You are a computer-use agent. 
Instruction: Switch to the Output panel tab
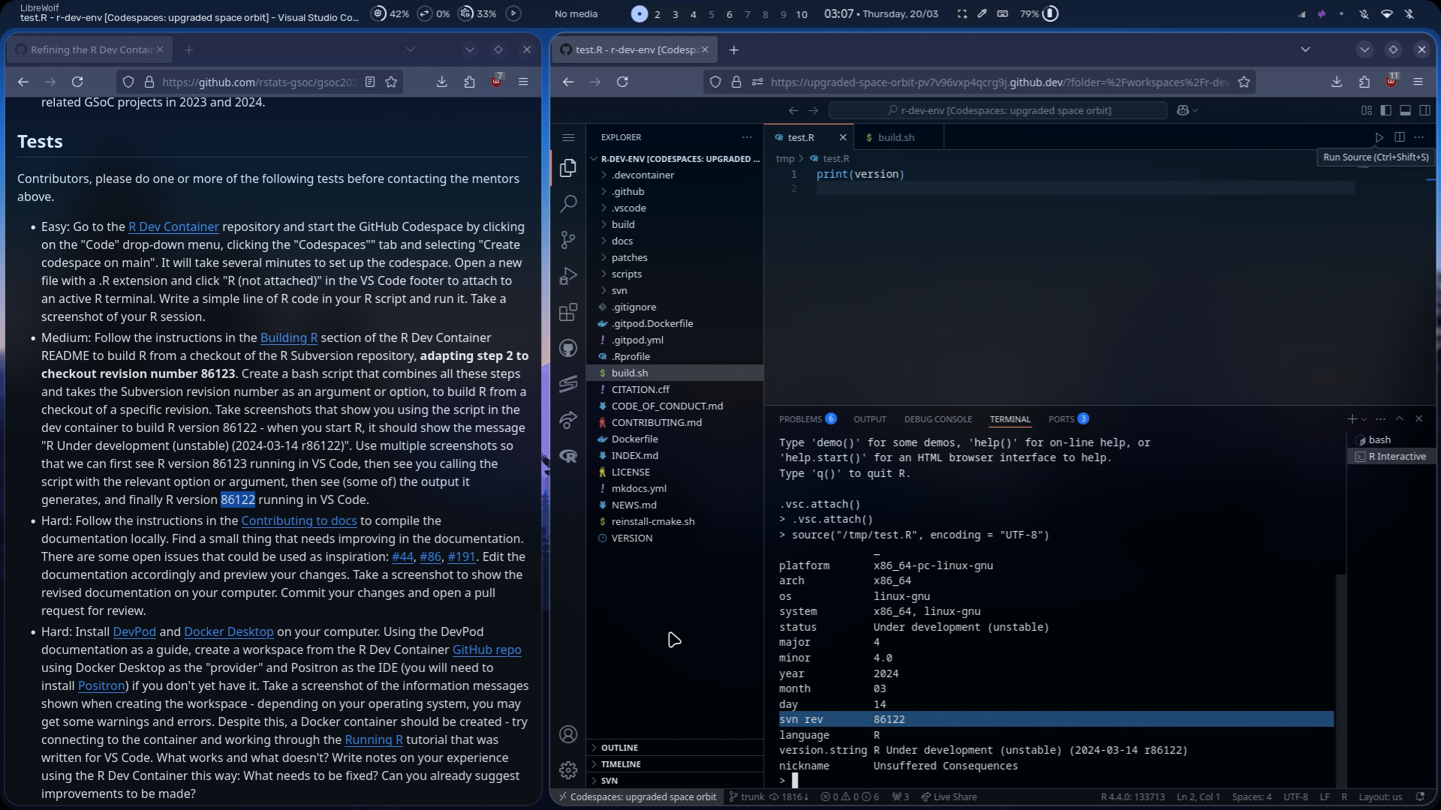pyautogui.click(x=870, y=419)
